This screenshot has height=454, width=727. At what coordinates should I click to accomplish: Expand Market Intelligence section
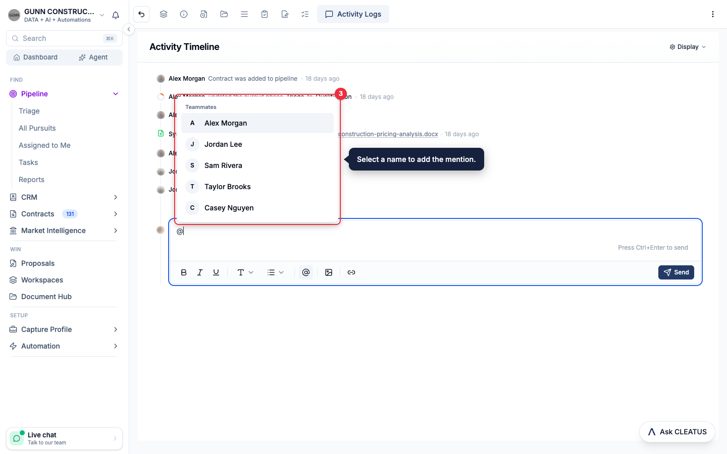click(x=116, y=231)
